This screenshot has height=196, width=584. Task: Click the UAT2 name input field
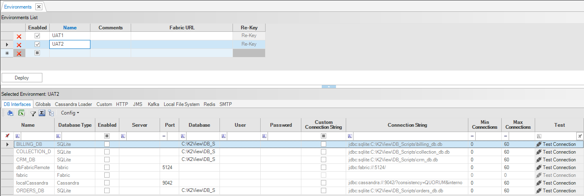click(x=70, y=44)
